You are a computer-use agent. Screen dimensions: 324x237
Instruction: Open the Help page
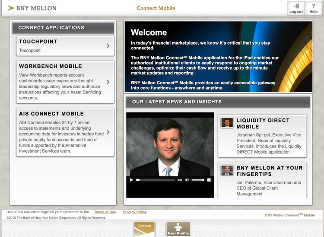(x=313, y=9)
